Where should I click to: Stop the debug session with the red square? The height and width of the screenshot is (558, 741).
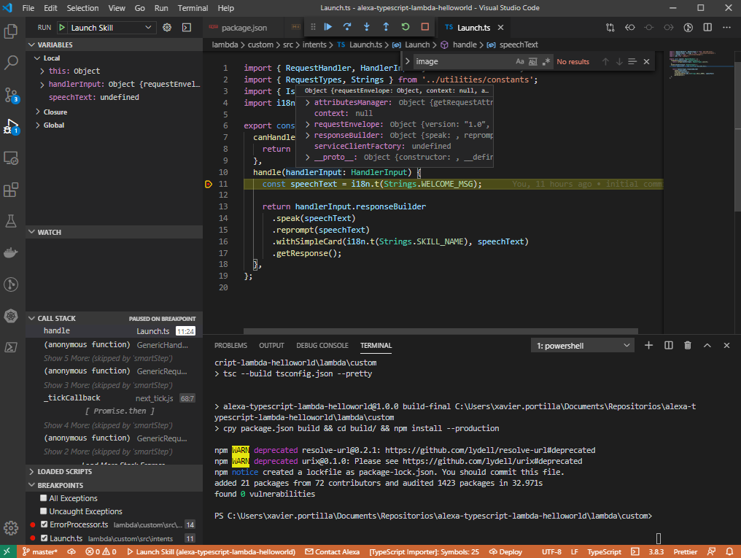[x=424, y=27]
